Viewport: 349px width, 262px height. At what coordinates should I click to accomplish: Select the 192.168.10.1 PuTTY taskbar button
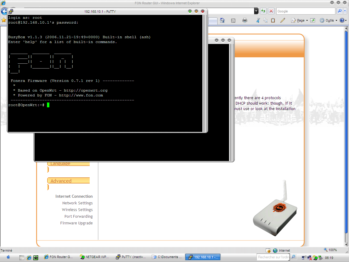[203, 257]
